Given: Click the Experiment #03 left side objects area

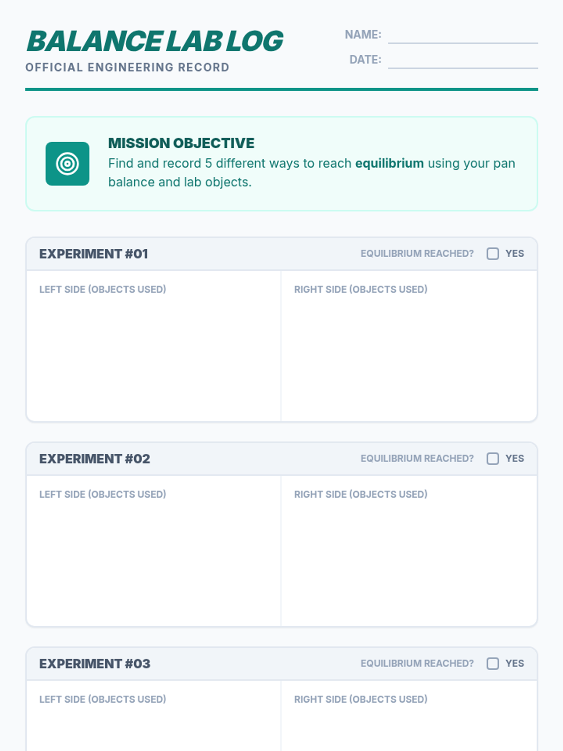Looking at the screenshot, I should coord(153,716).
